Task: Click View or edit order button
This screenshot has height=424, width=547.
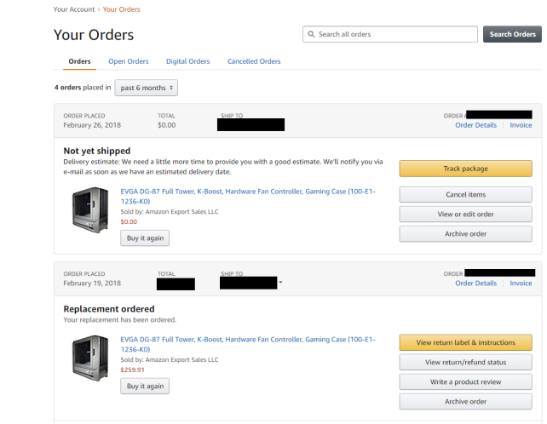Action: 465,214
